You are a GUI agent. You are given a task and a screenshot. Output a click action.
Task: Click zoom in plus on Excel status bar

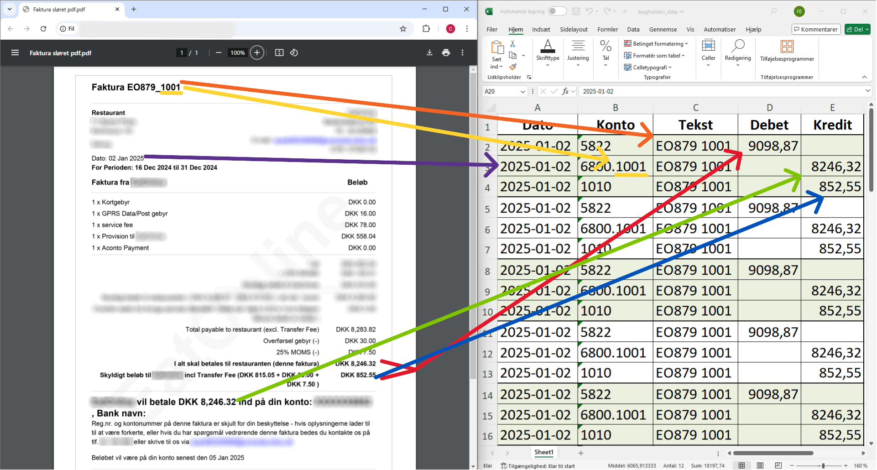(x=846, y=466)
